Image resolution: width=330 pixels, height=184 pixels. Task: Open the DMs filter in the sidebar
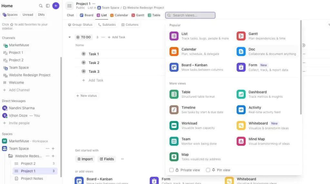(41, 15)
